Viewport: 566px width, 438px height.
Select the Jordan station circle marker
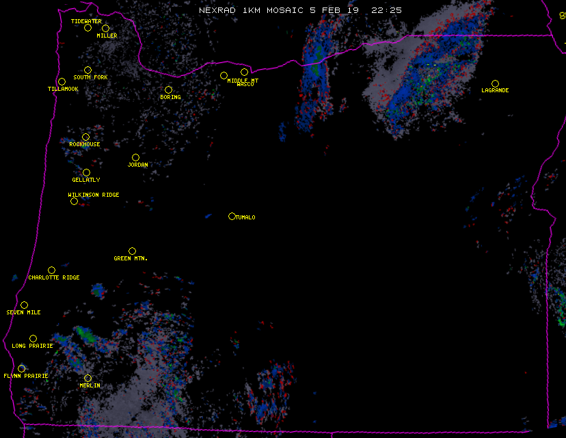pos(135,158)
